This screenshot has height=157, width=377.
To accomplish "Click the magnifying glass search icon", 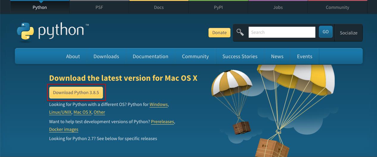I will 240,32.
